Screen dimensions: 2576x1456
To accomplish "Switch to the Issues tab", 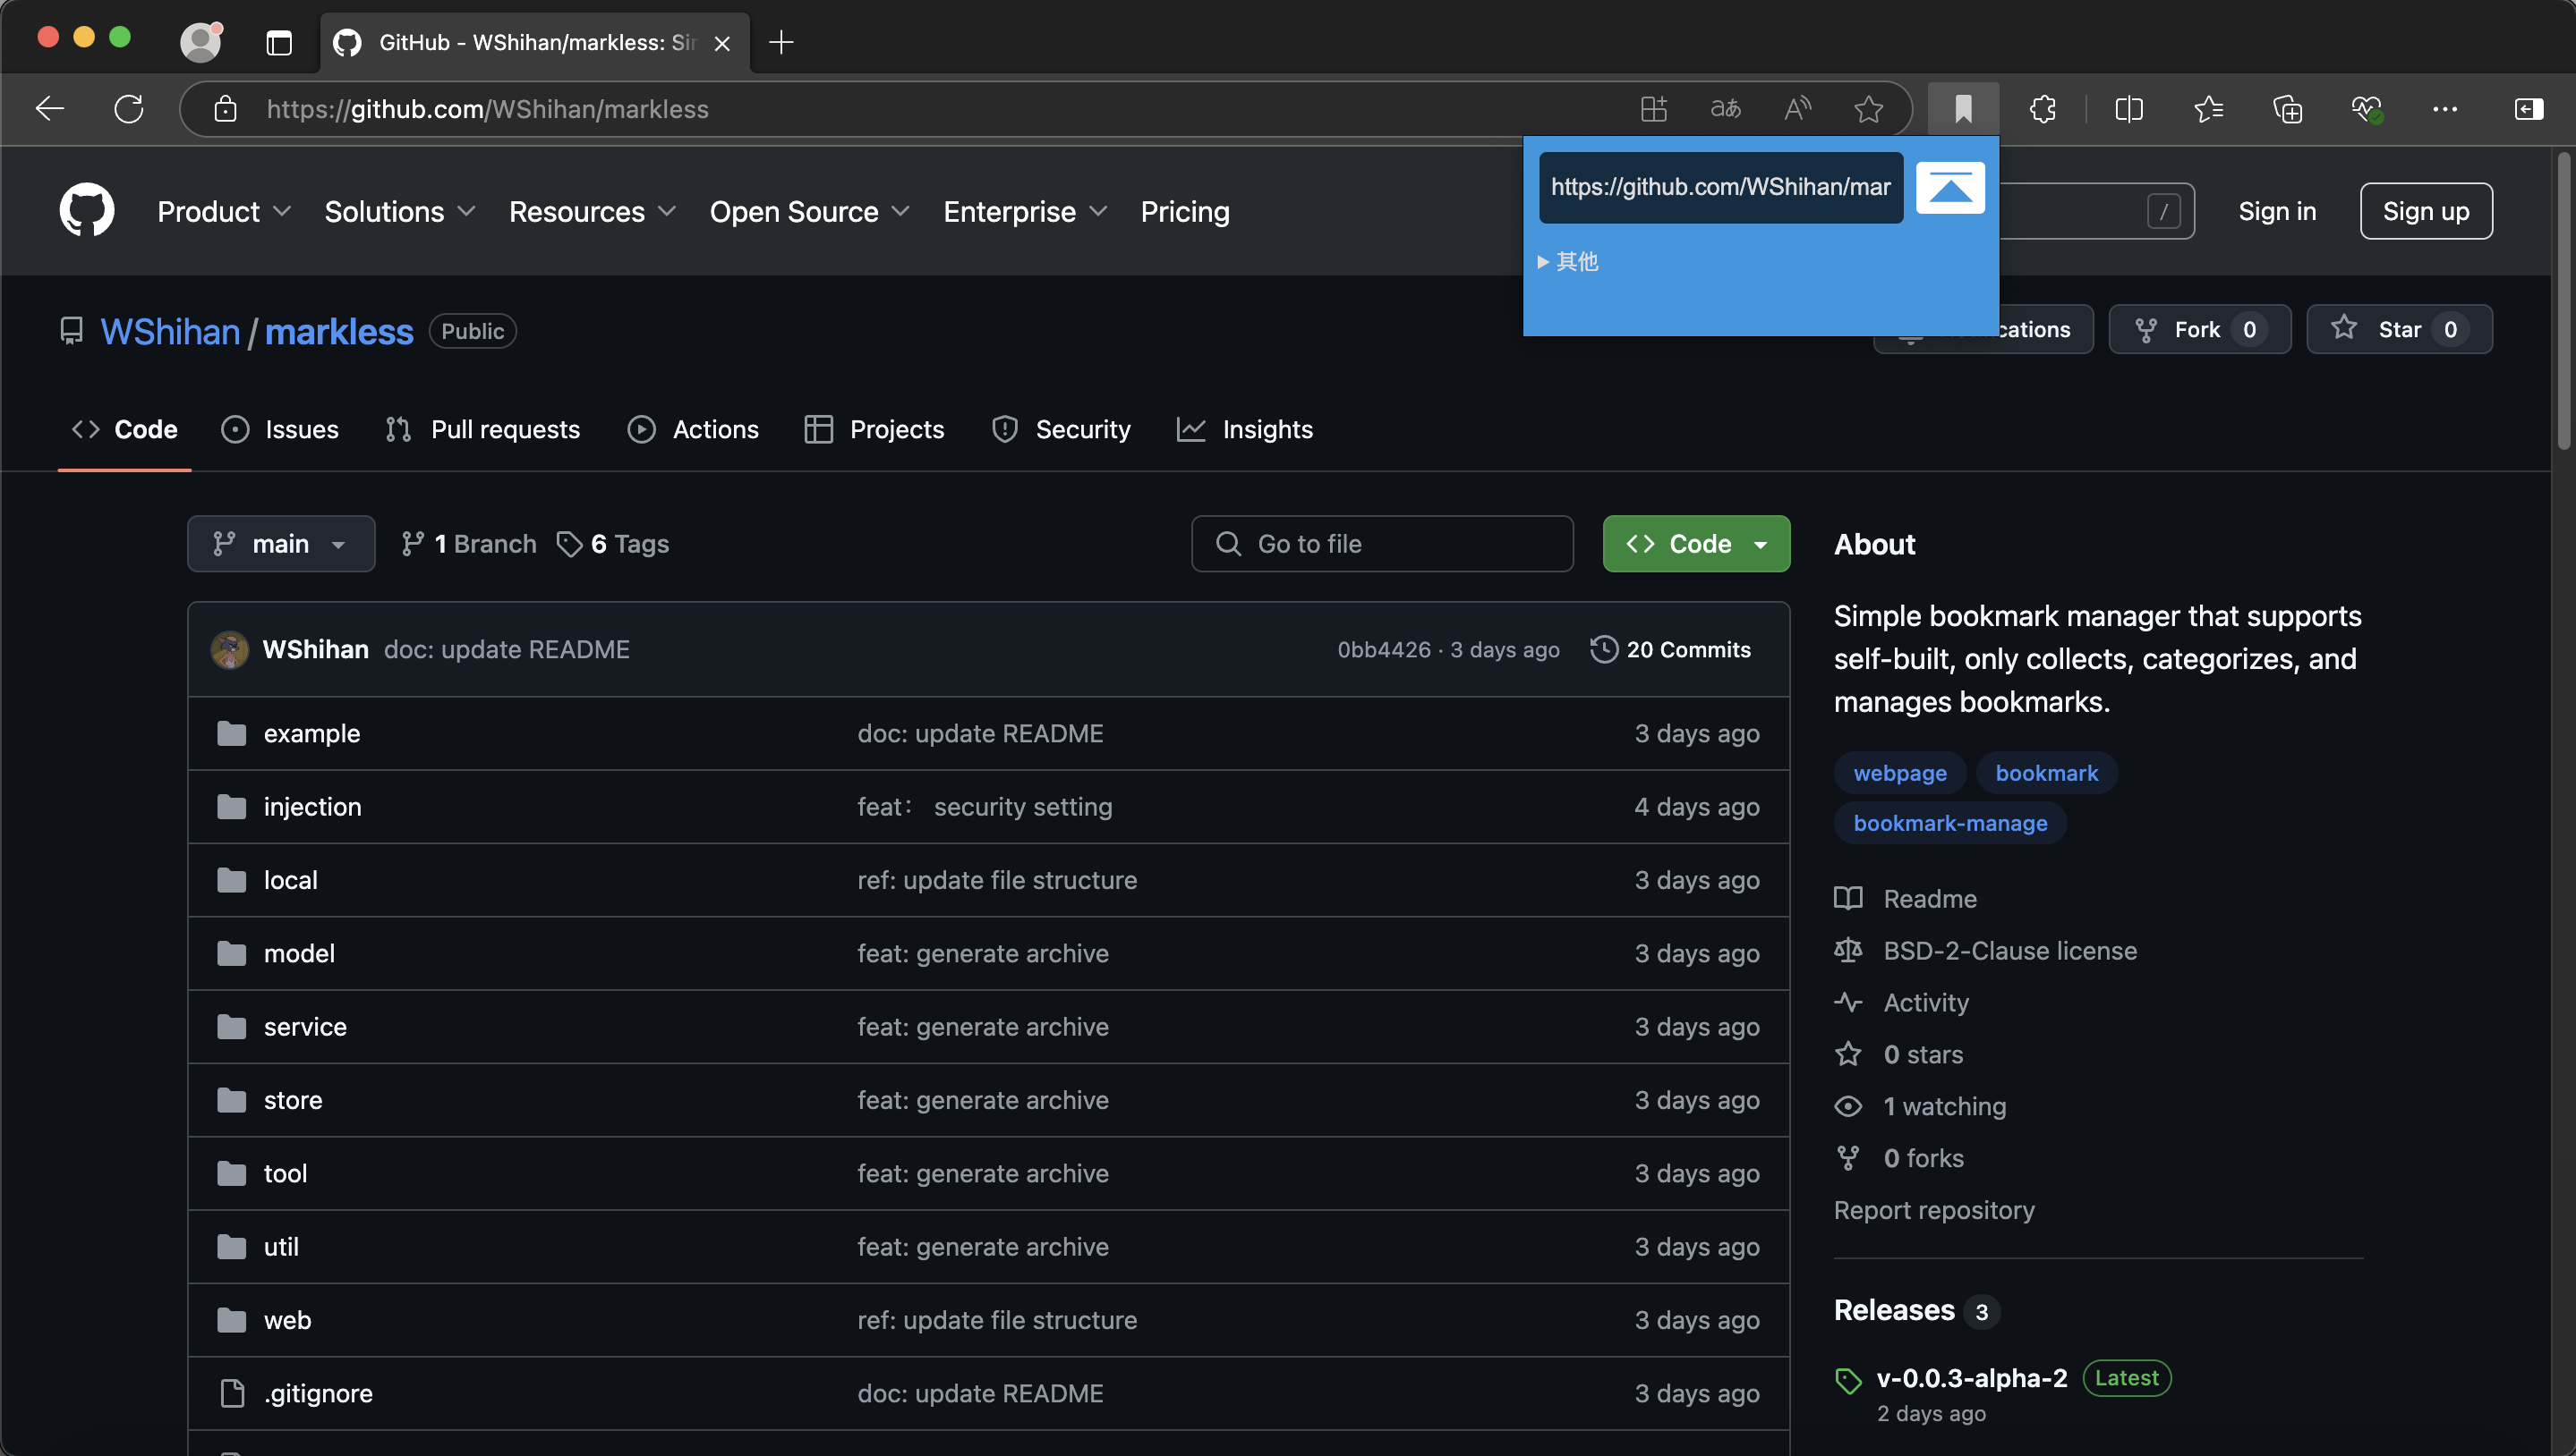I will tap(280, 429).
